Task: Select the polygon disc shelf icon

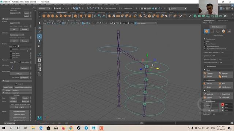Action: pos(69,16)
